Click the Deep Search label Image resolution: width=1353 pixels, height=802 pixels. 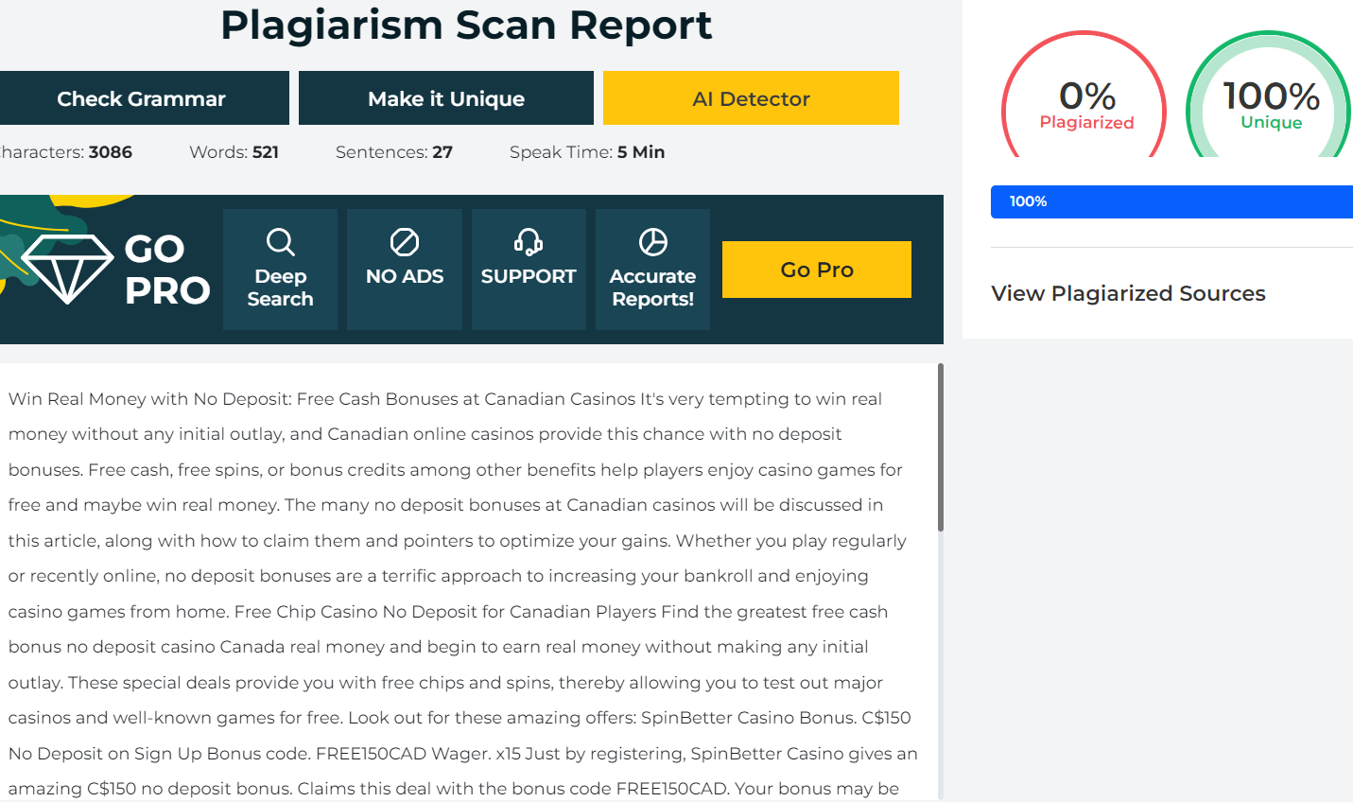point(280,288)
